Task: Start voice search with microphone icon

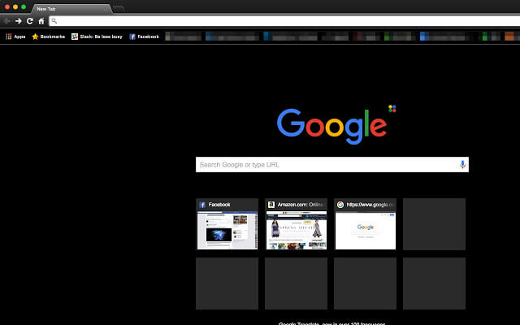Action: [x=462, y=164]
